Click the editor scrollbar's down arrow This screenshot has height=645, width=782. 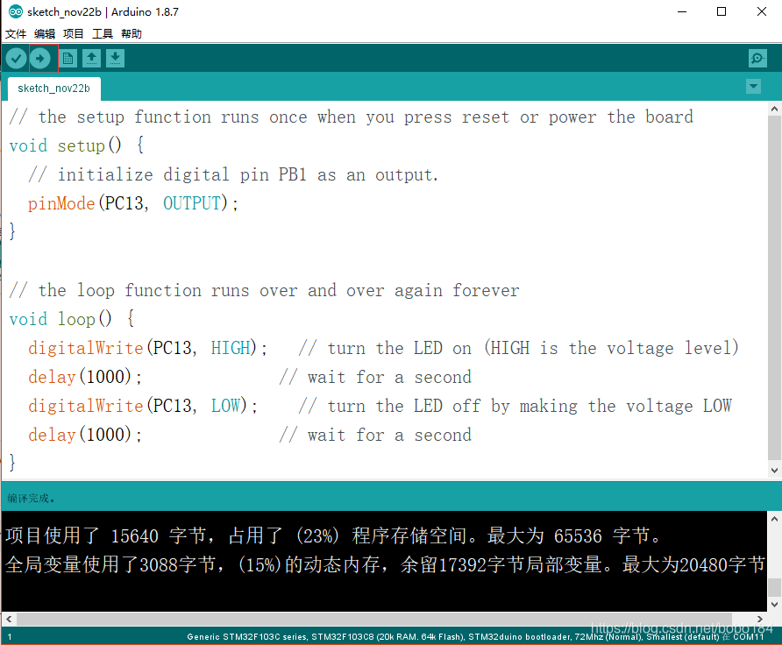pyautogui.click(x=774, y=471)
